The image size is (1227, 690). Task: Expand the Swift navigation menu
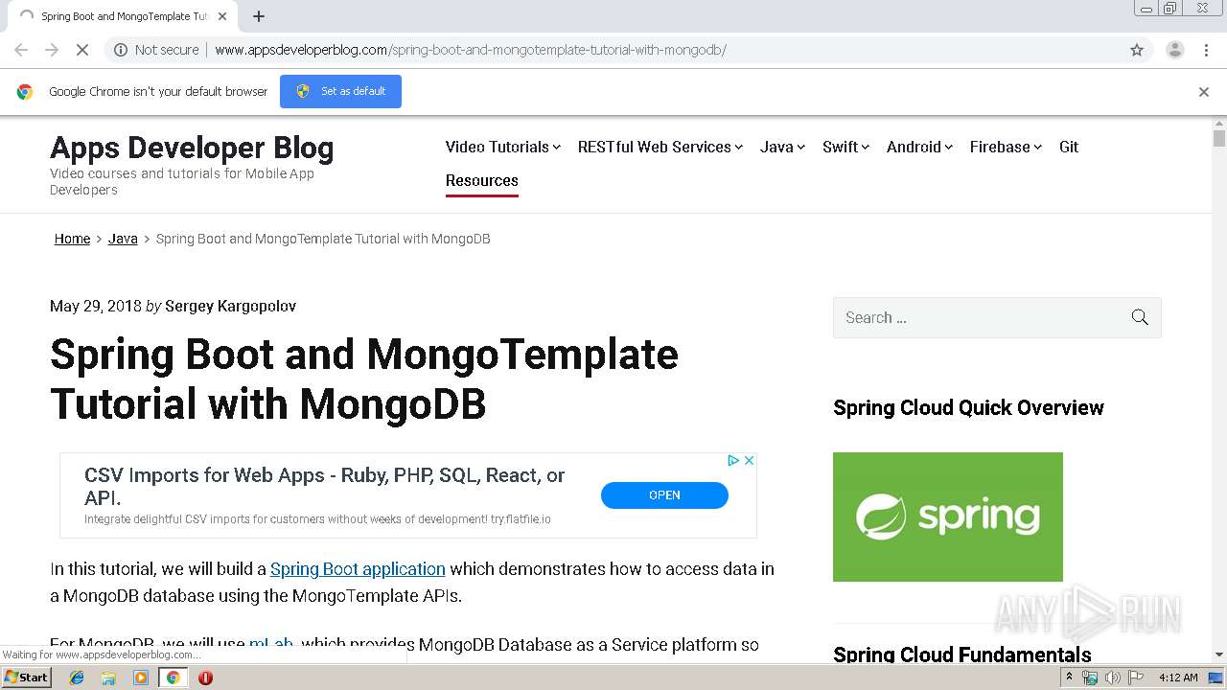(845, 147)
